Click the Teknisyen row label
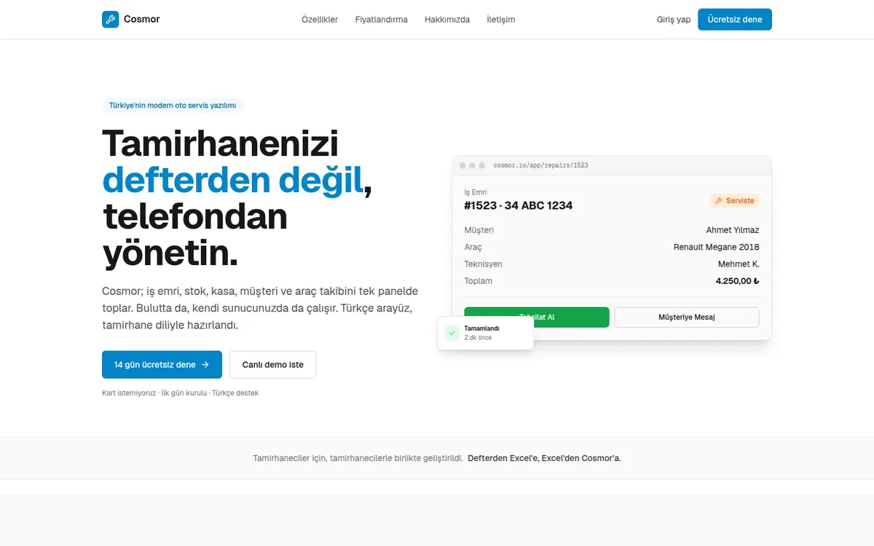874x546 pixels. tap(484, 264)
